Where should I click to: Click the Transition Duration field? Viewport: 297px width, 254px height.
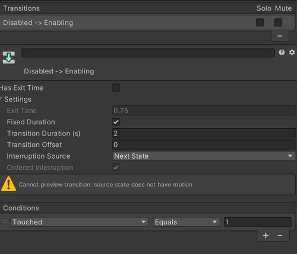pos(204,133)
